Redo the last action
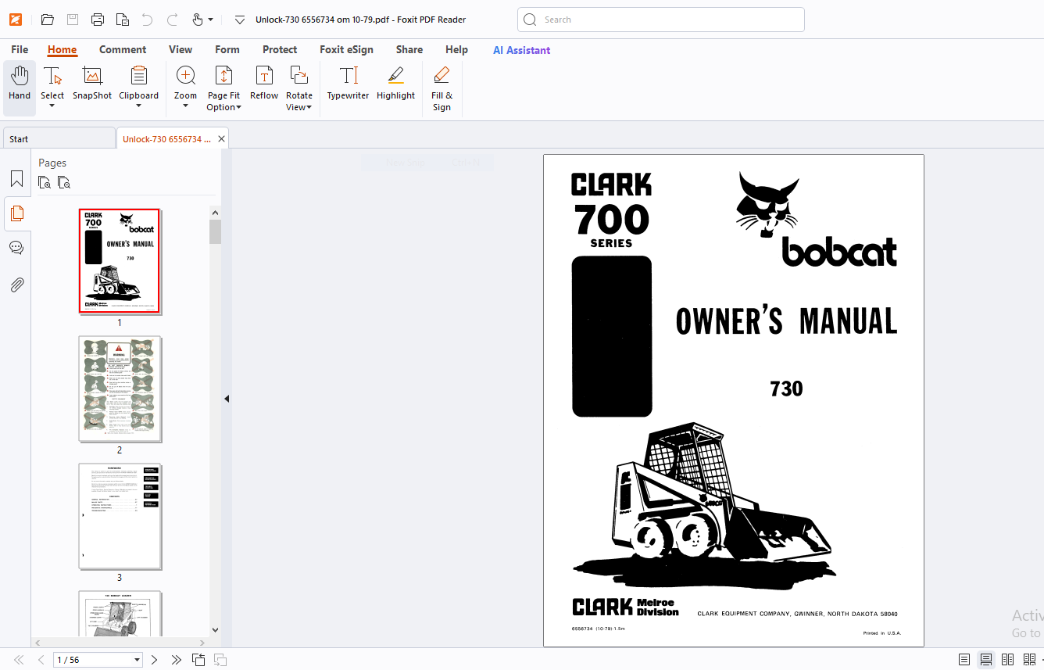The width and height of the screenshot is (1044, 670). pyautogui.click(x=172, y=20)
